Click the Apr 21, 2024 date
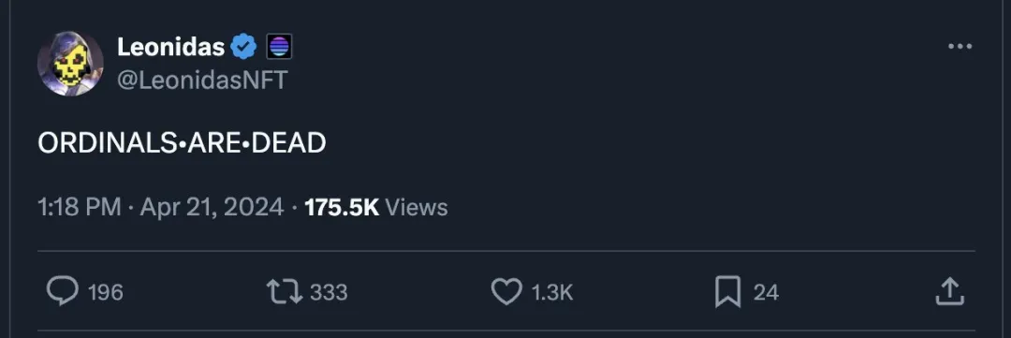 [212, 208]
